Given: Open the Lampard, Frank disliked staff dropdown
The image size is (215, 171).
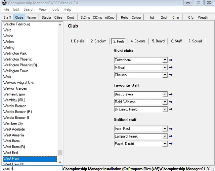Looking at the screenshot, I should pos(165,136).
